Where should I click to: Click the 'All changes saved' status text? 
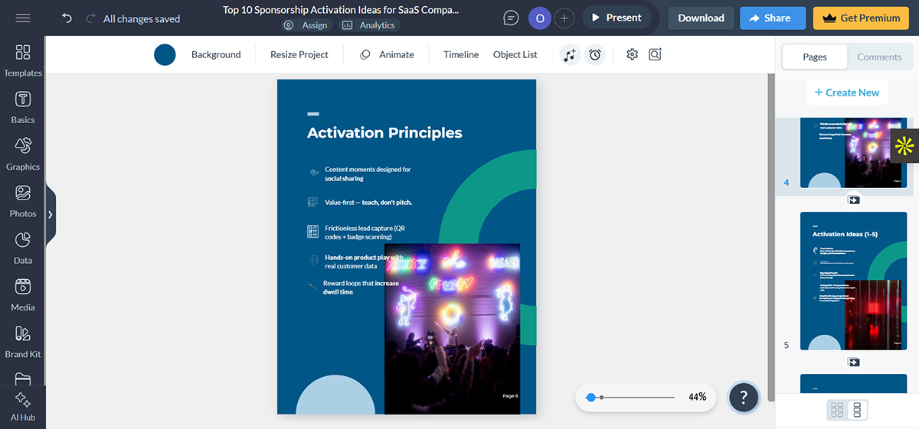click(x=142, y=18)
